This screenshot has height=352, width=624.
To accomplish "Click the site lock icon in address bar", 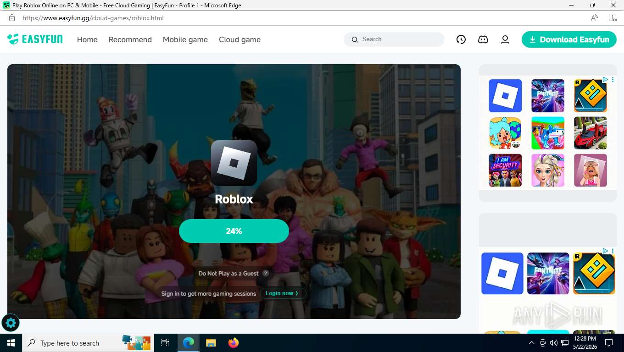I will (x=12, y=18).
